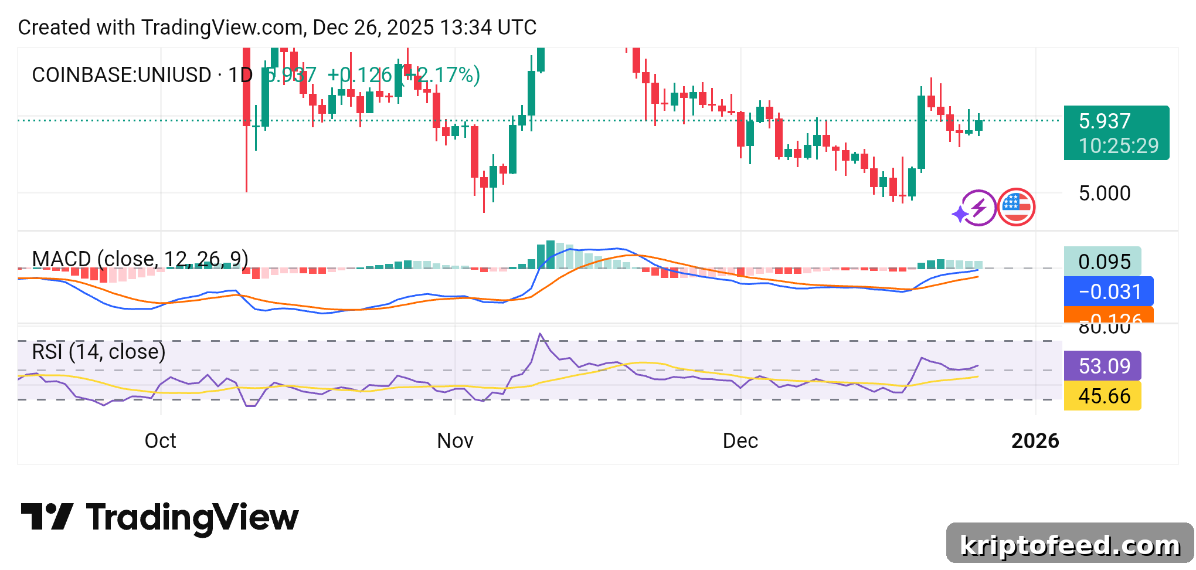
Task: Click the Nov label on time axis
Action: (x=455, y=440)
